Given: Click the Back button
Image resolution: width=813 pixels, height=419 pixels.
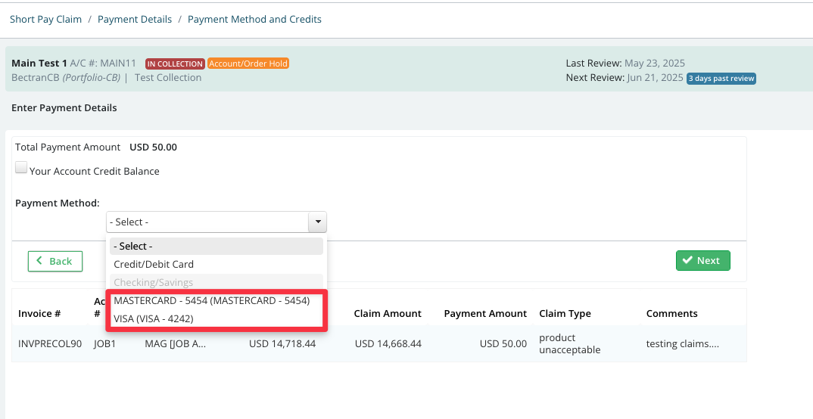Looking at the screenshot, I should [55, 261].
